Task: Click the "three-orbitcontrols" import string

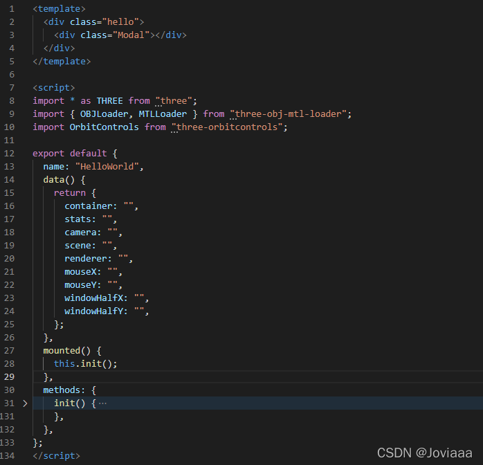Action: (227, 127)
